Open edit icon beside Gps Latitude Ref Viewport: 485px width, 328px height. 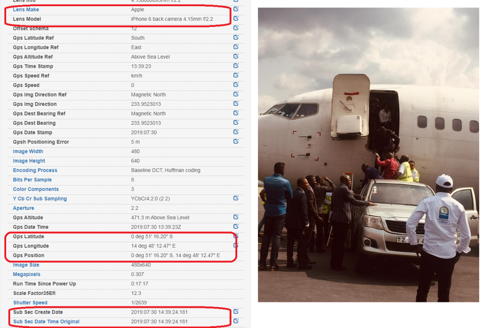236,37
